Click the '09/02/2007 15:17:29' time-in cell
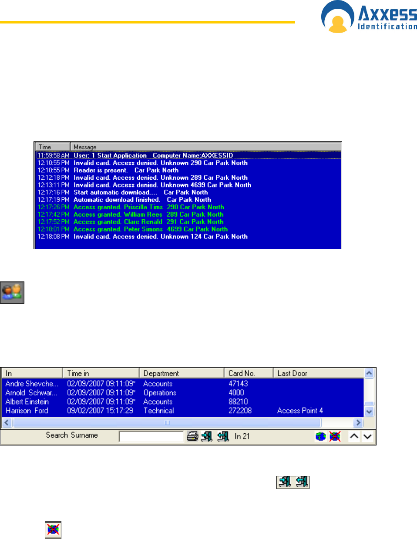417x539 pixels. pyautogui.click(x=100, y=411)
